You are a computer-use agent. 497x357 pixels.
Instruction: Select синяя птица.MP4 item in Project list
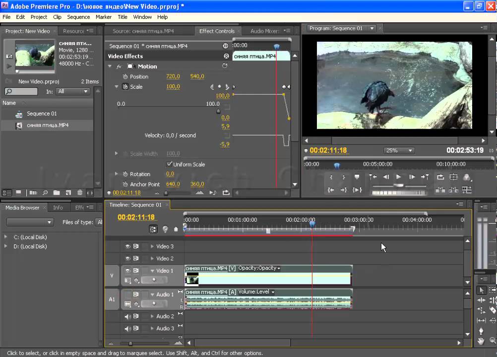[x=48, y=125]
